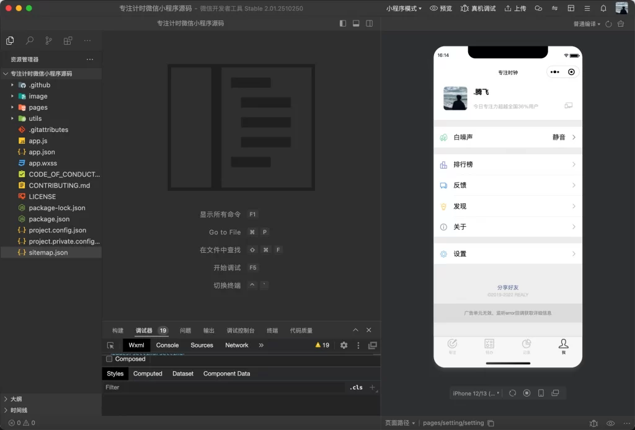This screenshot has height=430, width=635.
Task: Click the notification bell icon
Action: pos(603,7)
